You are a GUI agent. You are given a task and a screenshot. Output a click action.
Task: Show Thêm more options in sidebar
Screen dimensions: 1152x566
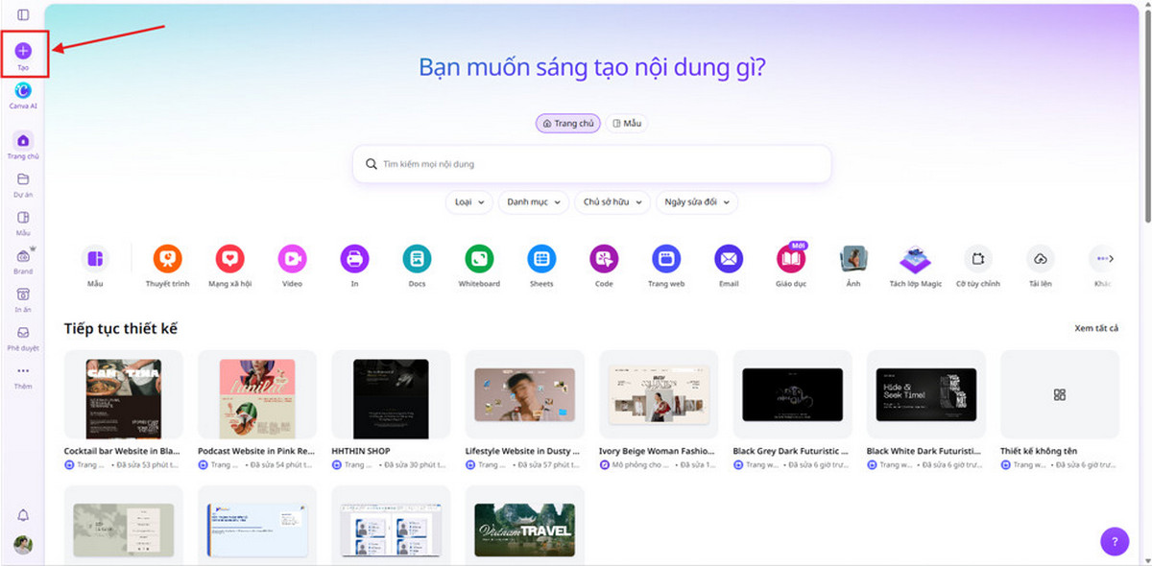click(x=23, y=376)
